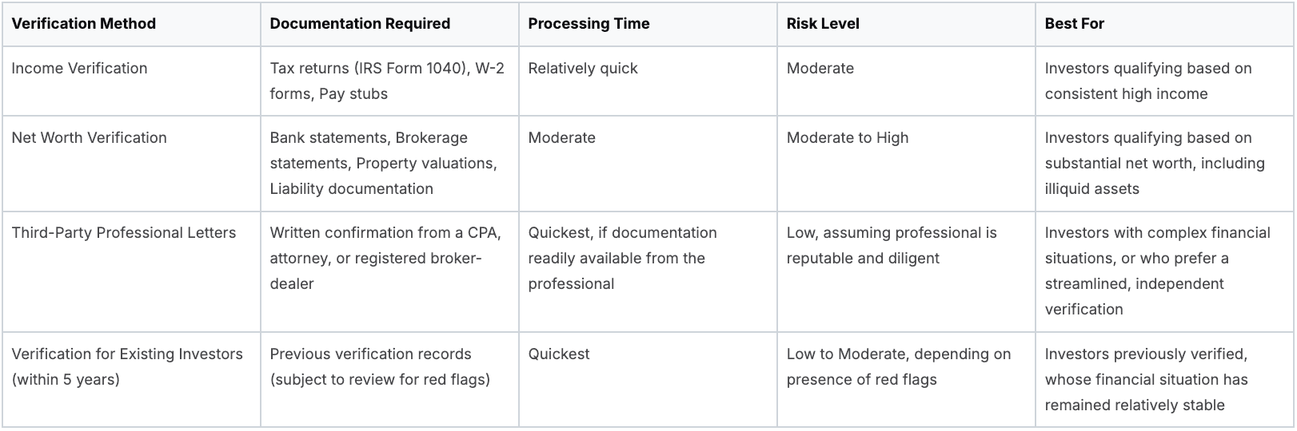Screen dimensions: 1297x431
Task: Click the Low to Moderate risk level cell
Action: tap(899, 366)
